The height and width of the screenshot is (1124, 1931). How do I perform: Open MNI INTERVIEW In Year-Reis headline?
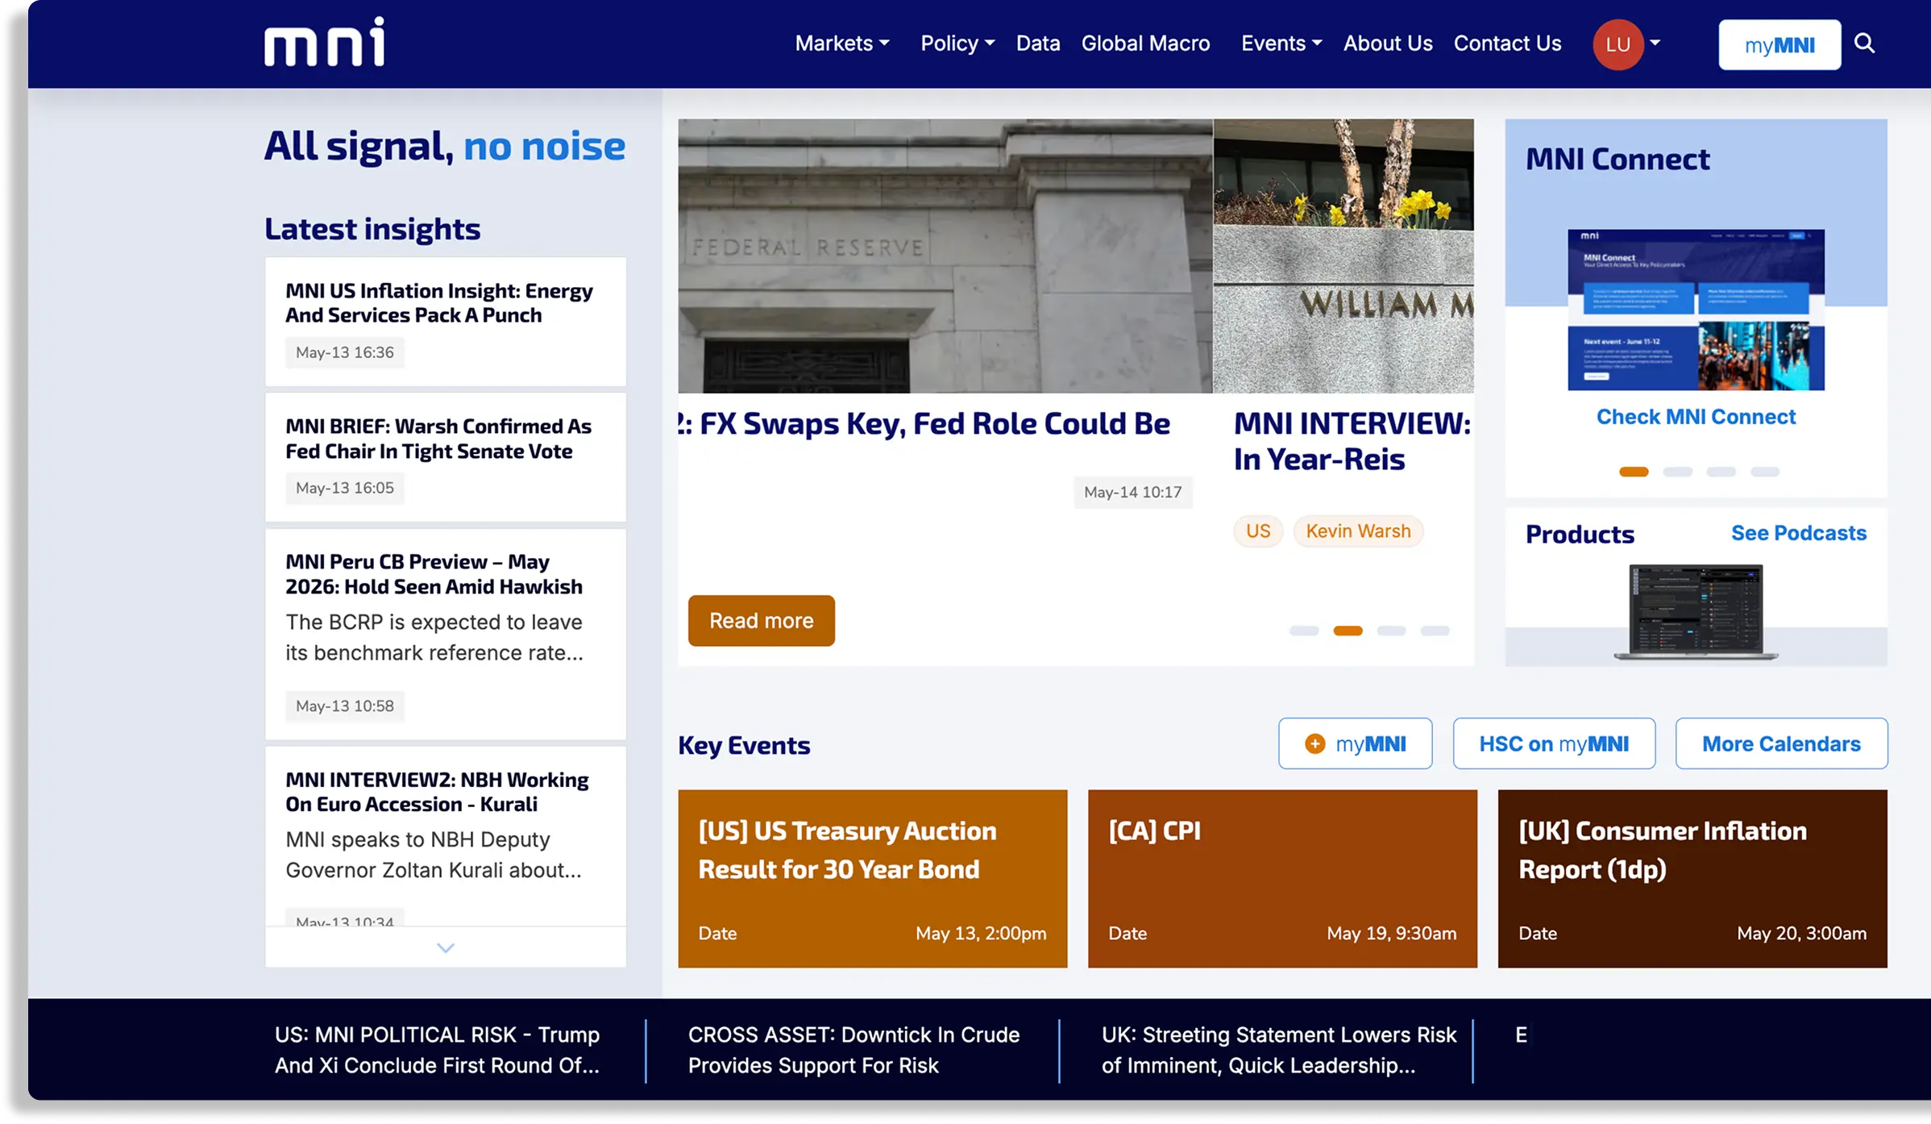click(x=1352, y=441)
